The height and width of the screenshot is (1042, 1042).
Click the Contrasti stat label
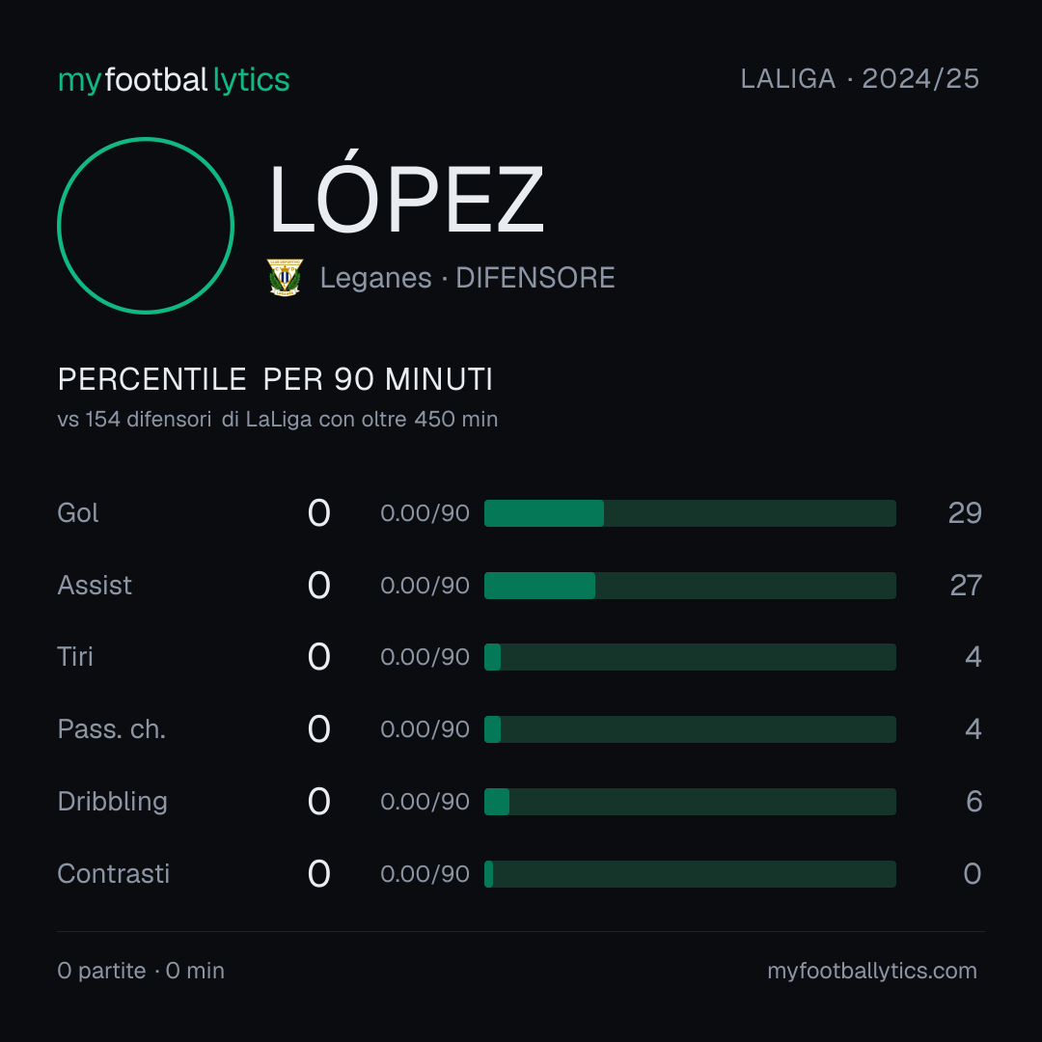[x=114, y=874]
